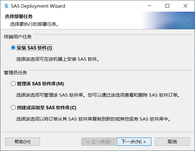Image resolution: width=195 pixels, height=151 pixels.
Task: Proceed with the 下一步(N) button
Action: pos(133,141)
